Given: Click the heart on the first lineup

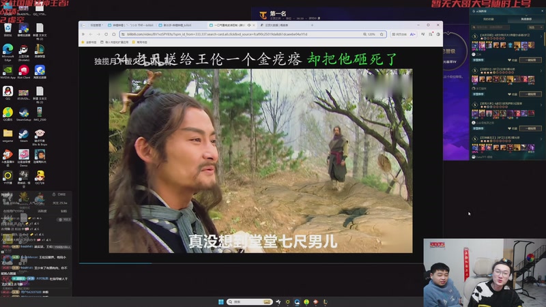Looking at the screenshot, I should pos(509,60).
